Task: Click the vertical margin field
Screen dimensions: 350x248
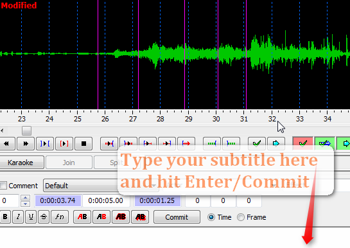Action: [249, 200]
